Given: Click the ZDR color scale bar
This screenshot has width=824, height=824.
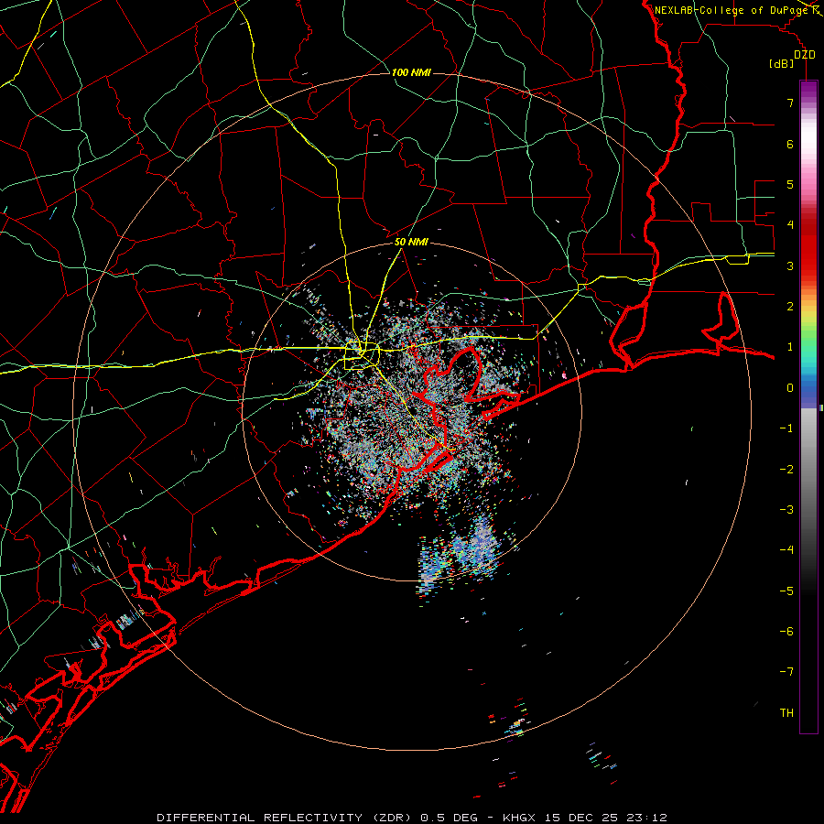Looking at the screenshot, I should (x=808, y=407).
